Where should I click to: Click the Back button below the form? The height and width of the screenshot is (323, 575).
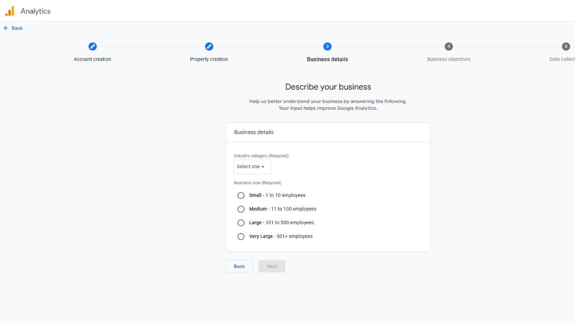tap(239, 266)
